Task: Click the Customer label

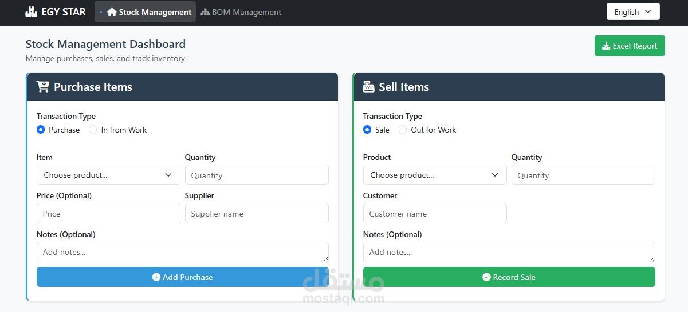Action: click(x=380, y=195)
